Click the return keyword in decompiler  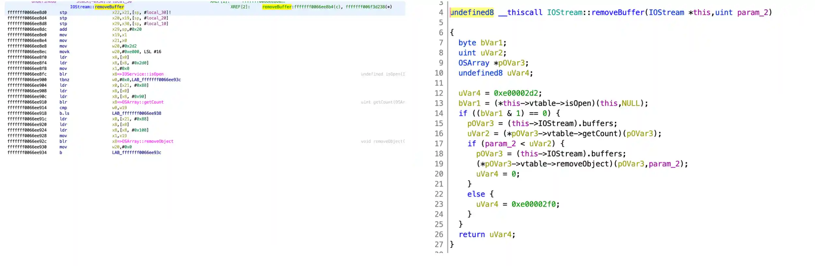[472, 234]
